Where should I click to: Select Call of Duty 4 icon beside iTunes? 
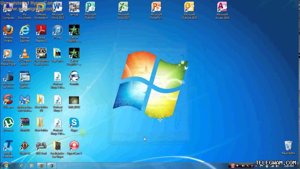74,34
